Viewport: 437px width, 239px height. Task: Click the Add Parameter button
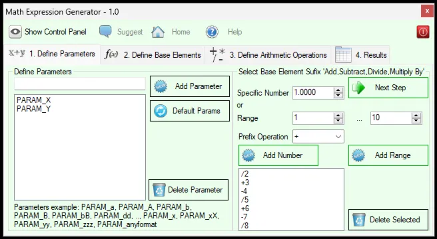pos(190,86)
